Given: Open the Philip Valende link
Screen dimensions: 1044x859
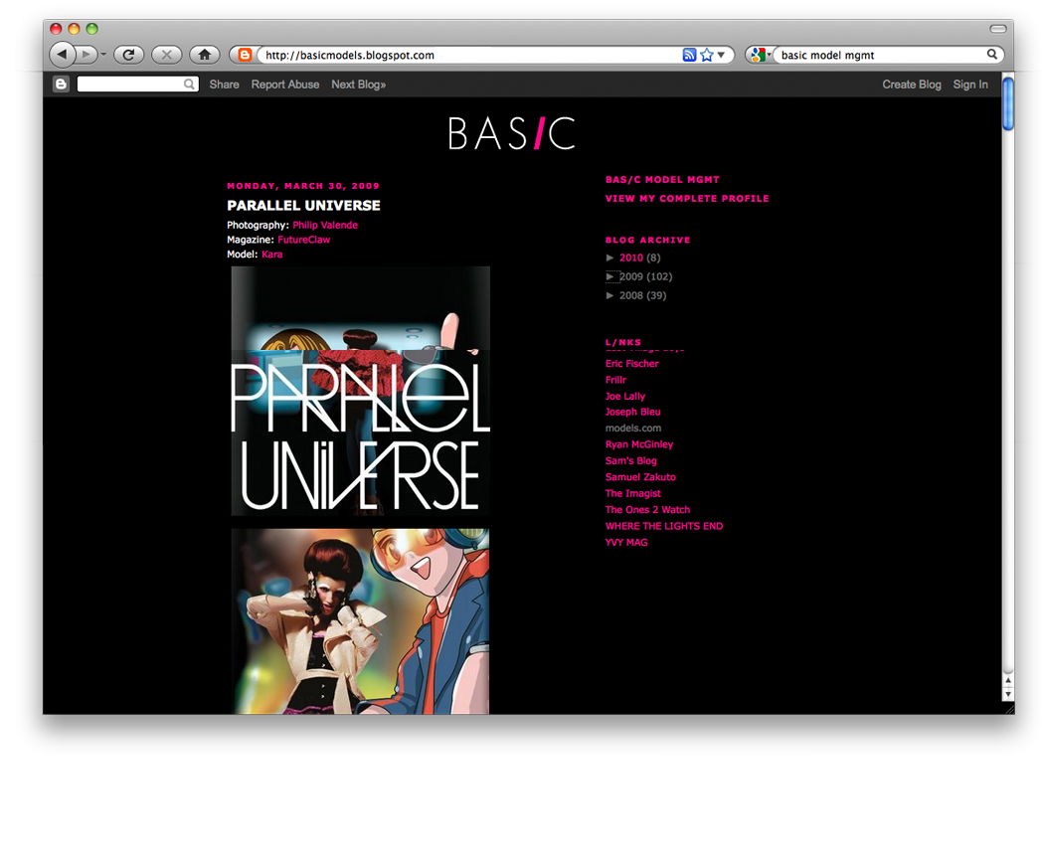Looking at the screenshot, I should point(325,225).
